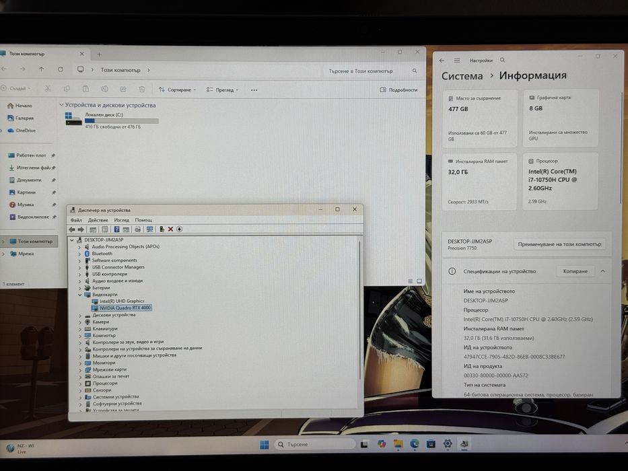Open the Start menu from the taskbar

[x=265, y=445]
